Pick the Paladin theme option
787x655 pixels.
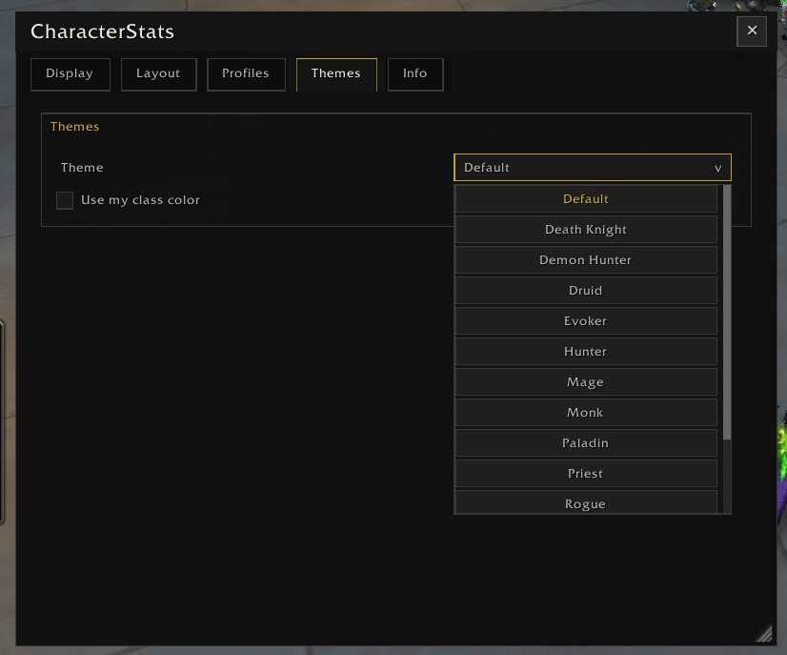point(586,443)
